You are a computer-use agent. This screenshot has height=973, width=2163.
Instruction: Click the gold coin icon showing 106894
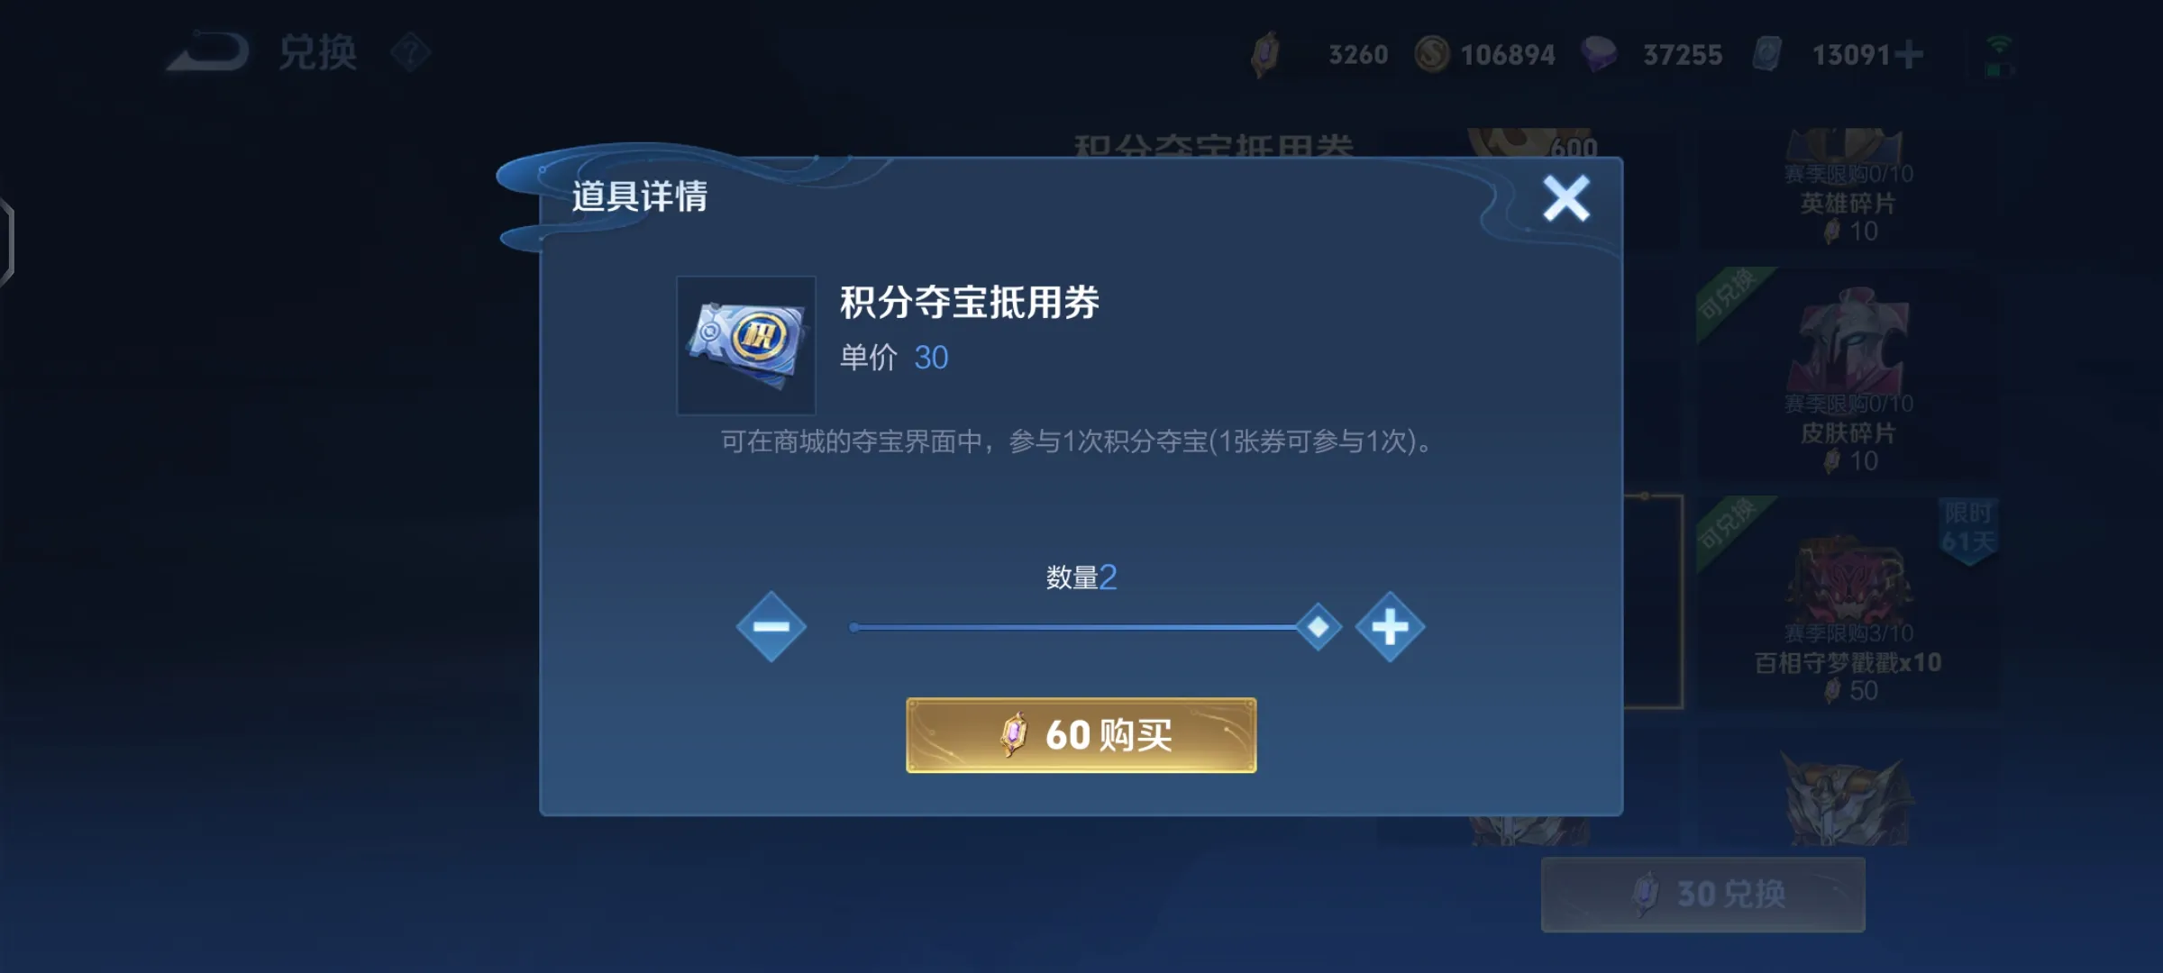1431,54
